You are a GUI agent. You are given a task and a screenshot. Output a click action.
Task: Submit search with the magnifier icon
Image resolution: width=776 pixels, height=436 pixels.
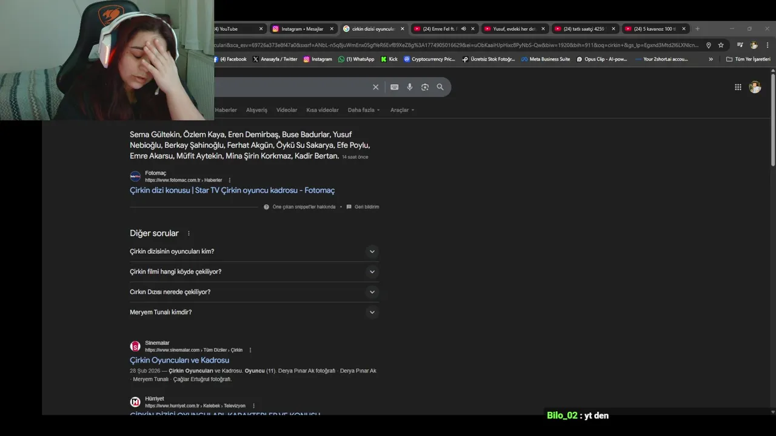(440, 87)
